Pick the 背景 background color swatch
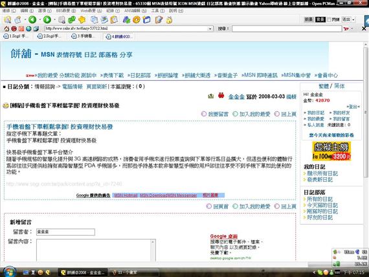The width and height of the screenshot is (369, 277). pos(320,19)
